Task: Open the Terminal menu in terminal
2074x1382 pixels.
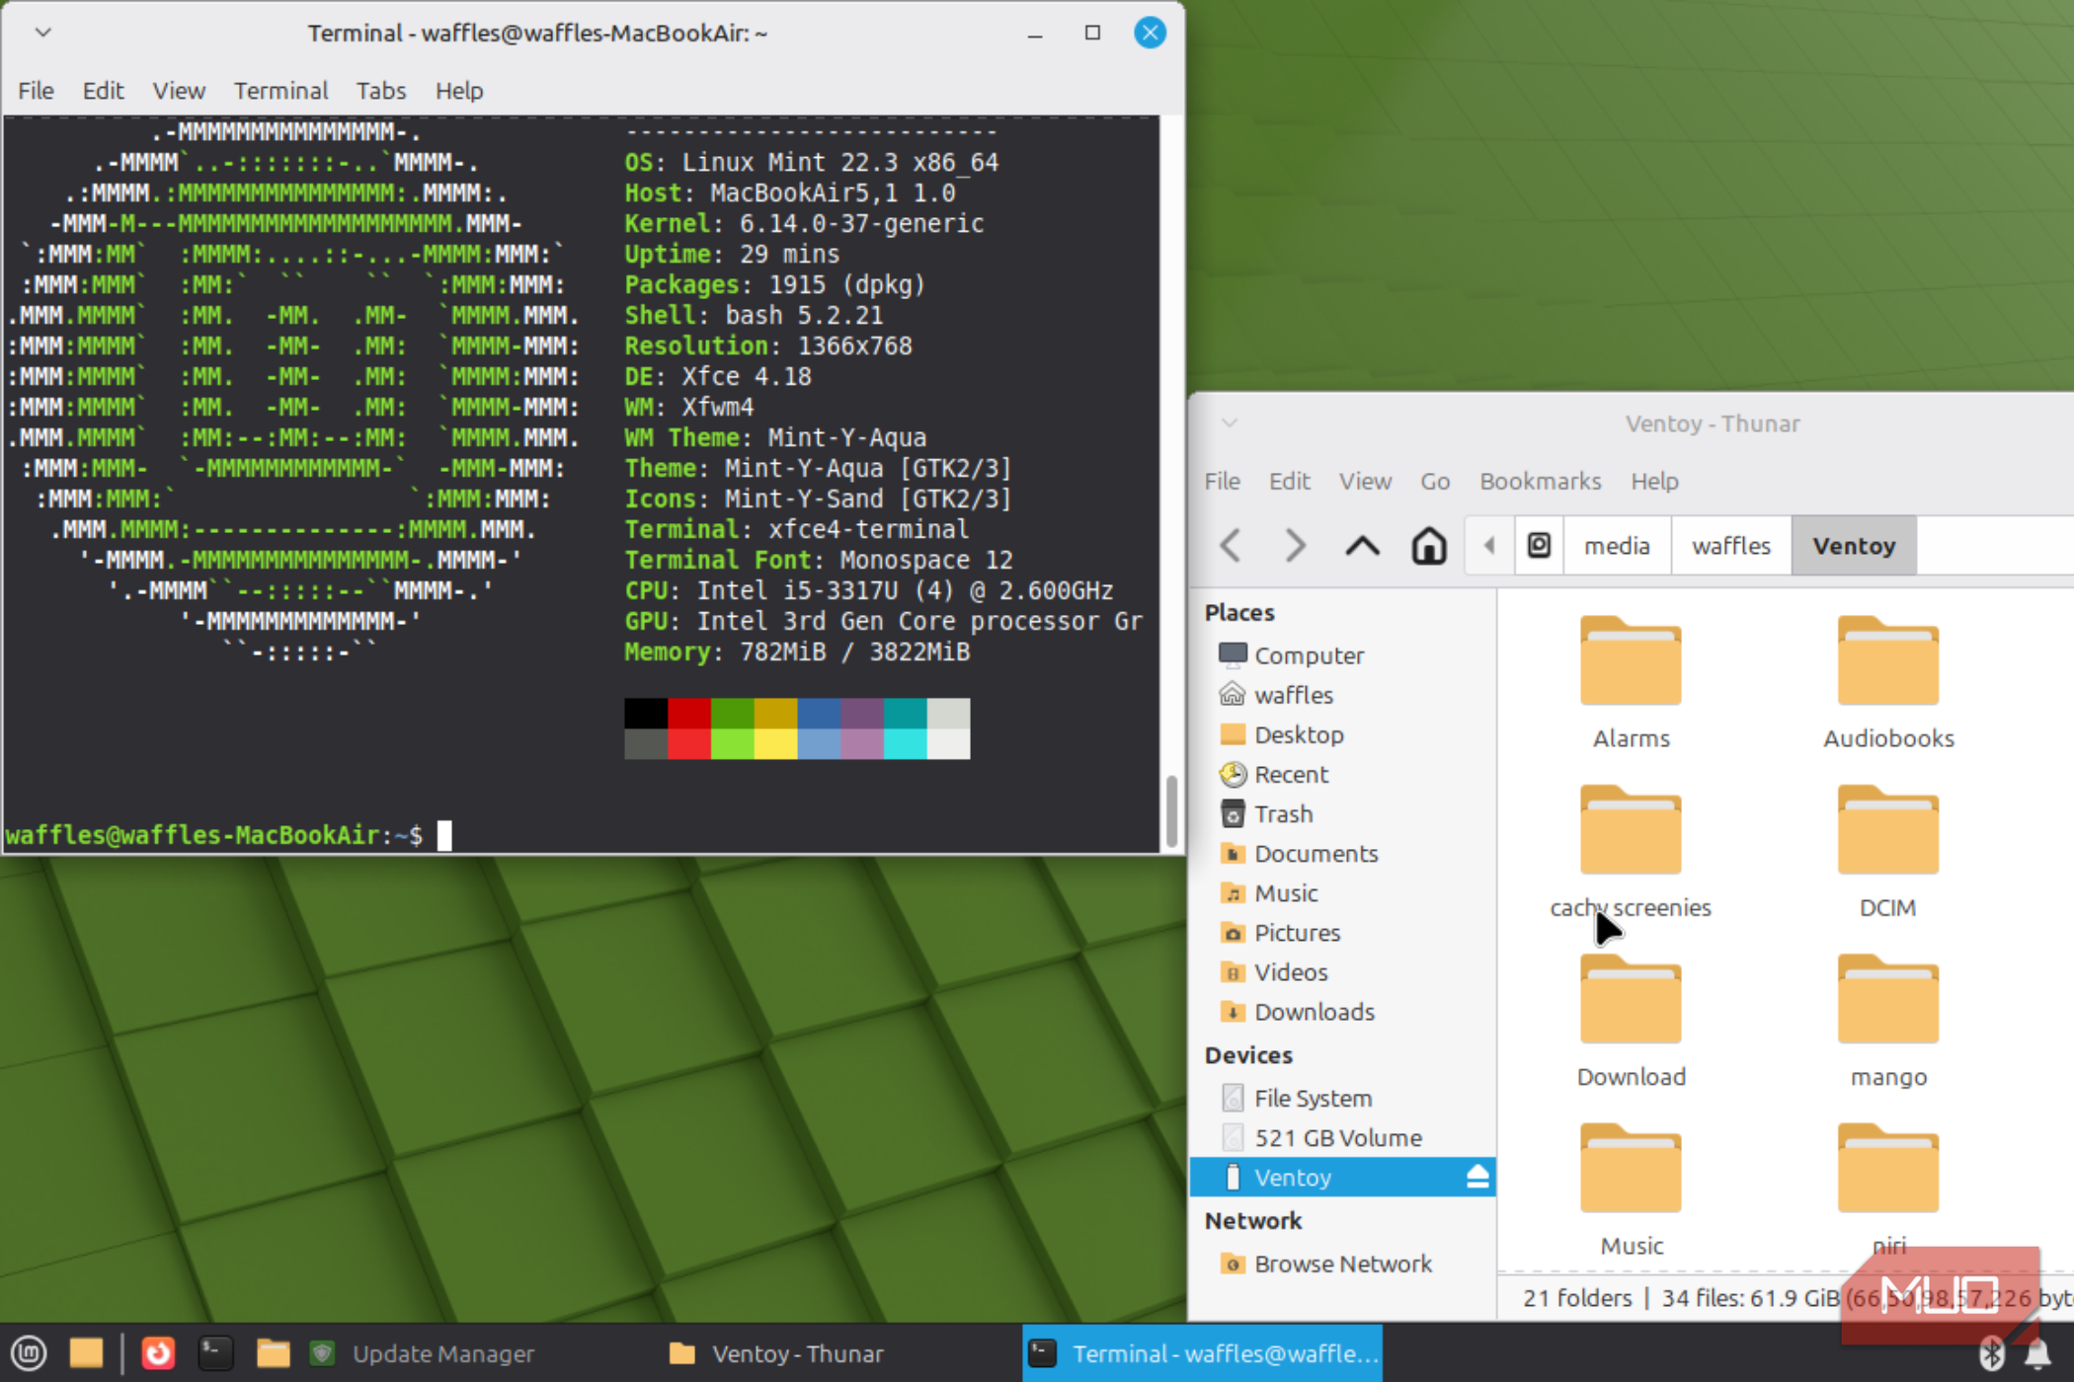Action: pyautogui.click(x=280, y=91)
